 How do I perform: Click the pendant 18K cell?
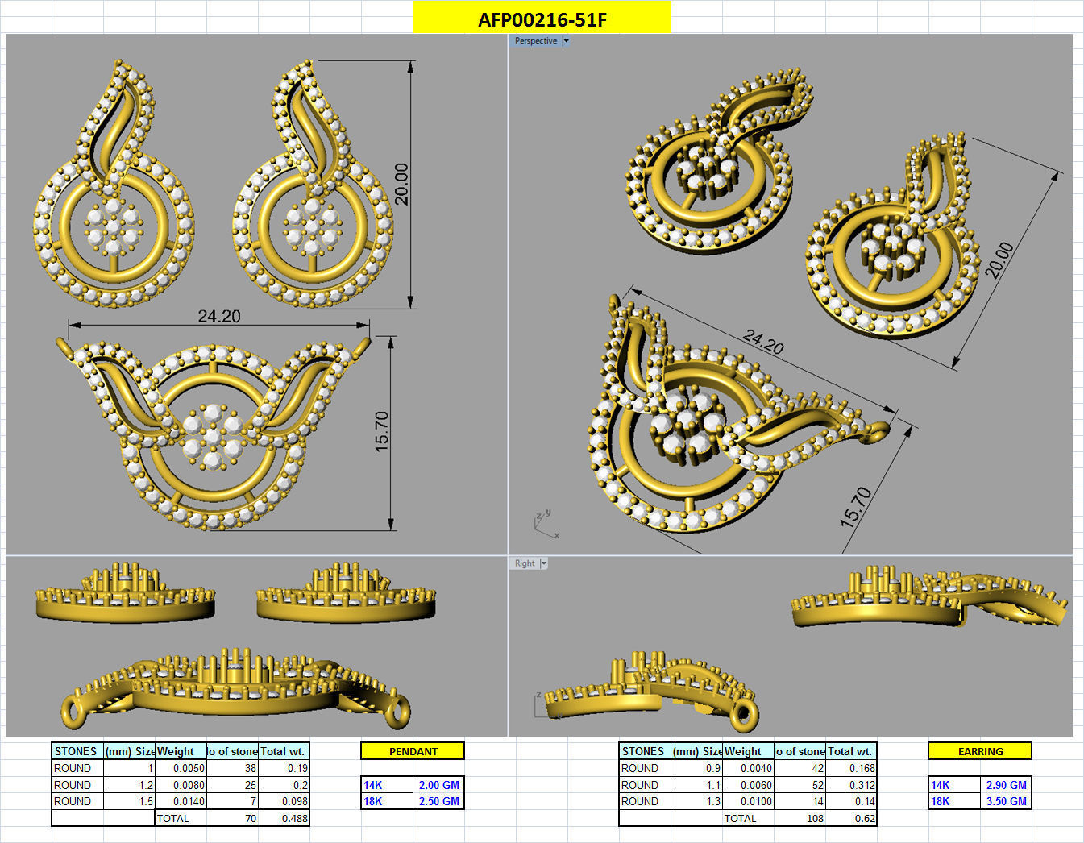[x=387, y=801]
